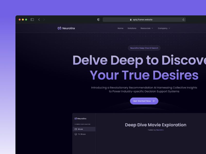
Task: Click the Neurolinx logo in the app sidebar
Action: click(x=80, y=119)
